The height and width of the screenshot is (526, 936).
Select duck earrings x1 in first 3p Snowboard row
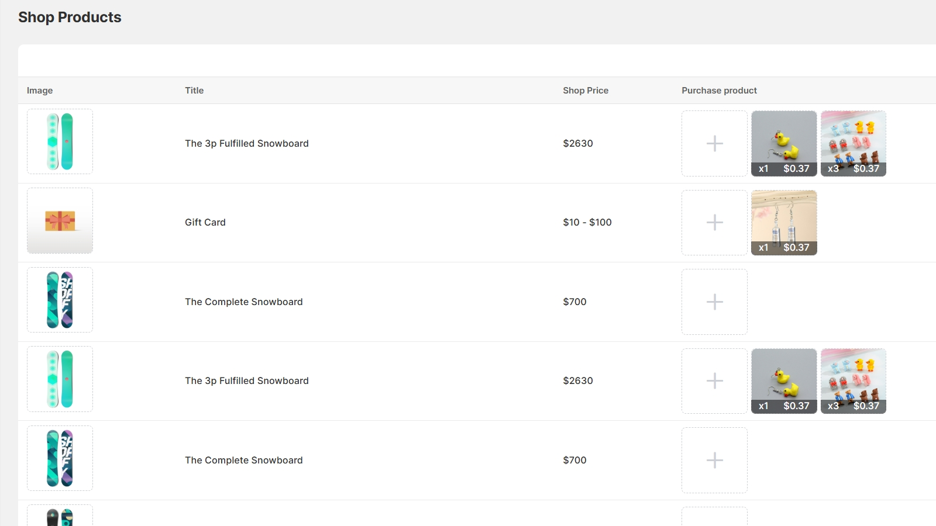[784, 143]
